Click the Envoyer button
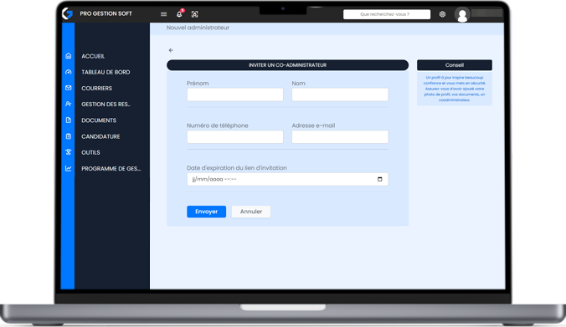The height and width of the screenshot is (327, 566). point(207,212)
